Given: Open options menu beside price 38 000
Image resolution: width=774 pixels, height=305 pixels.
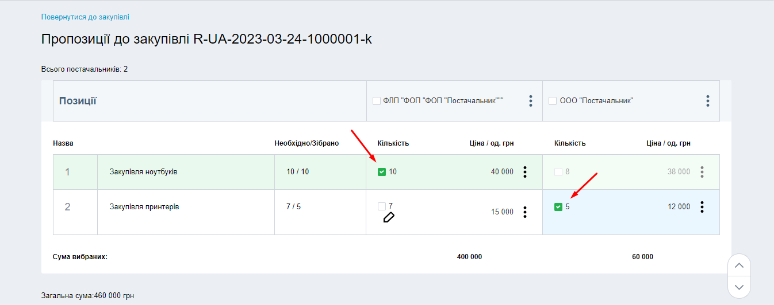Looking at the screenshot, I should click(x=702, y=172).
